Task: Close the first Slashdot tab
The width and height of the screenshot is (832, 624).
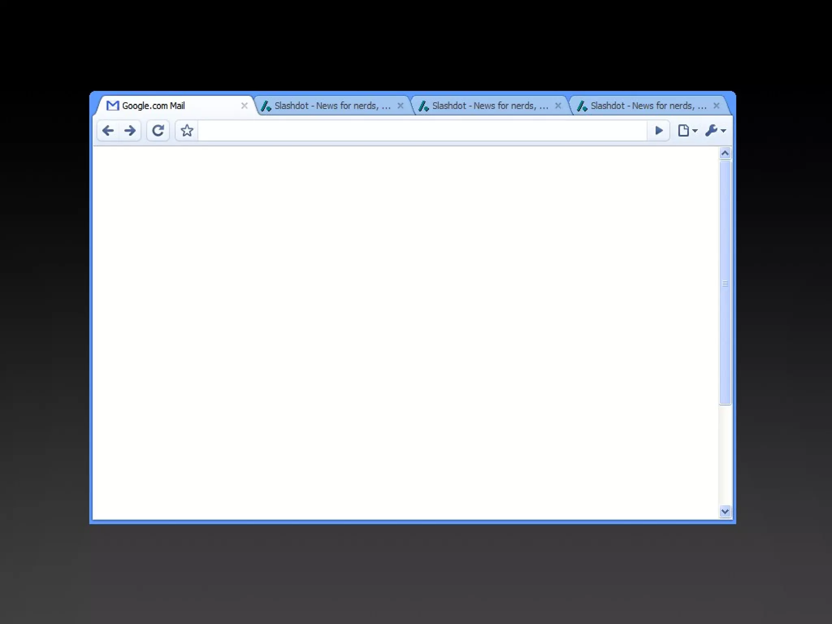Action: 400,106
